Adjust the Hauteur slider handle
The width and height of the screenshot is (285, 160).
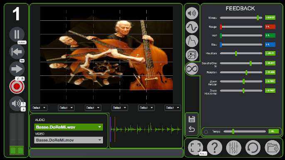tap(236, 53)
